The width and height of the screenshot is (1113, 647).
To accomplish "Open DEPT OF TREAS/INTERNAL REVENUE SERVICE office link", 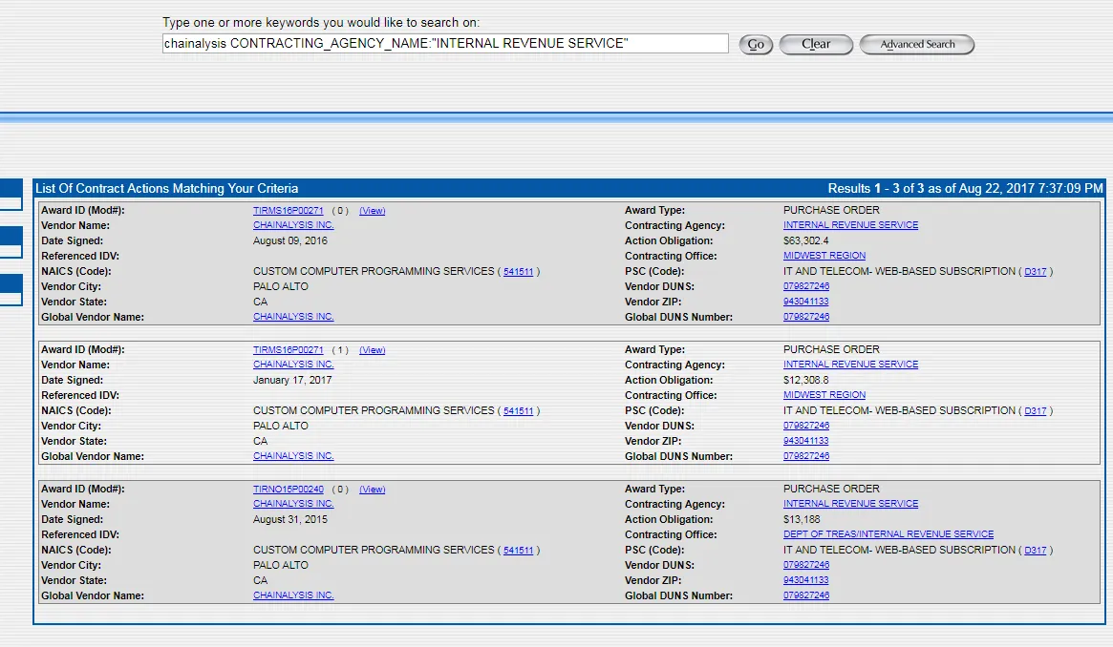I will pyautogui.click(x=888, y=534).
